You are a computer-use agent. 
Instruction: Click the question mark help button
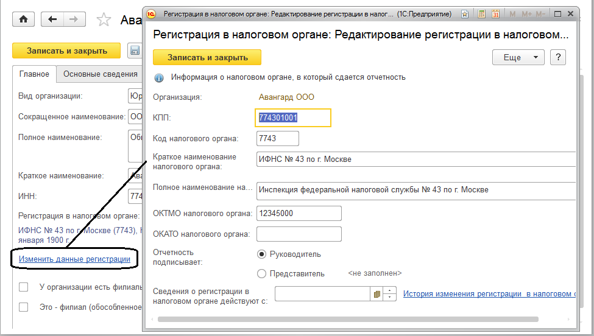click(558, 57)
